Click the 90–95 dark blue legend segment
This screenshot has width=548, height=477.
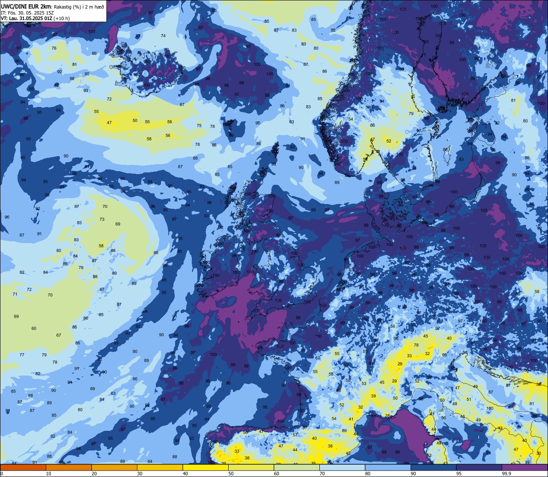point(434,467)
